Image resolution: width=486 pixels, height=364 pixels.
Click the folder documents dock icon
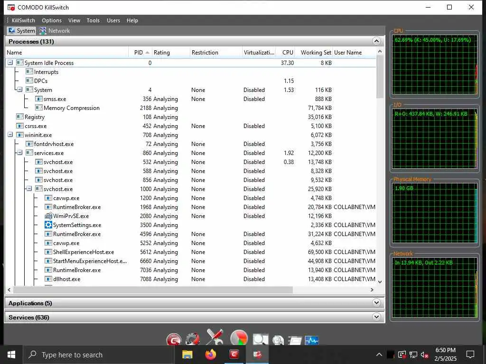(x=295, y=340)
